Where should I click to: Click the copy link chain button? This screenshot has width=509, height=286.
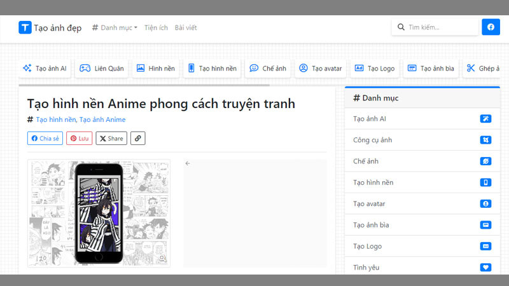pos(137,139)
